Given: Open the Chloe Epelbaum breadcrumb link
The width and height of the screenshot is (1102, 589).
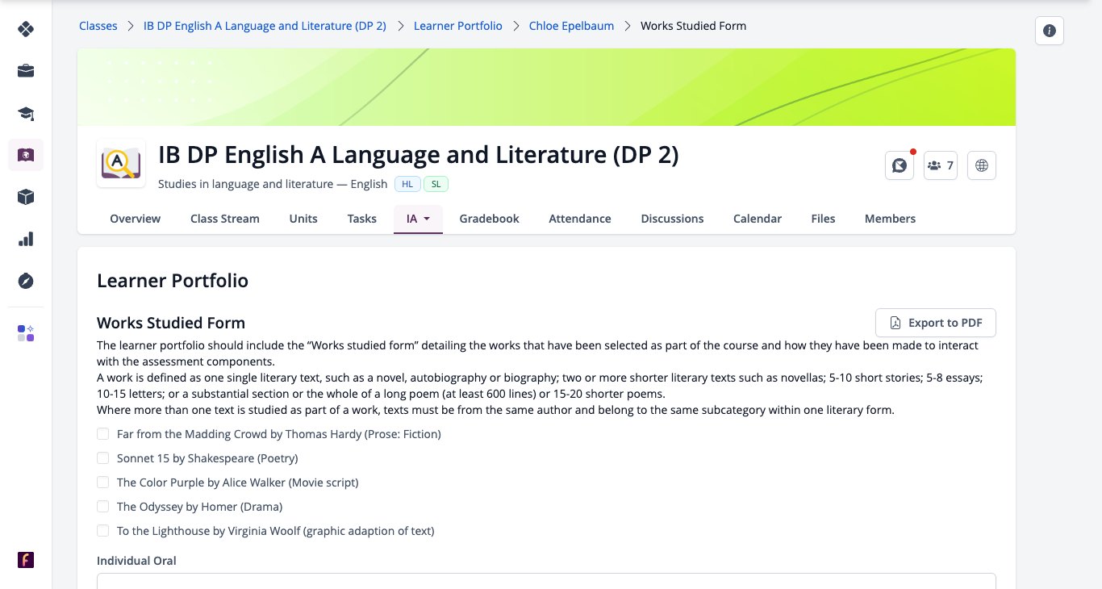Looking at the screenshot, I should click(x=571, y=26).
